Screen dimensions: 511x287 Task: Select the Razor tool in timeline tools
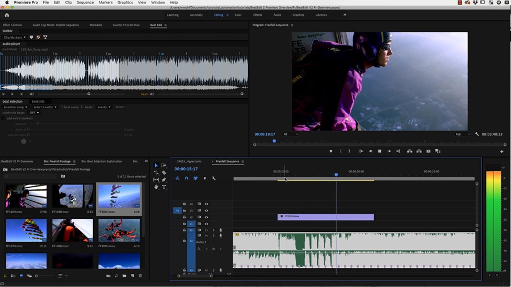[164, 172]
